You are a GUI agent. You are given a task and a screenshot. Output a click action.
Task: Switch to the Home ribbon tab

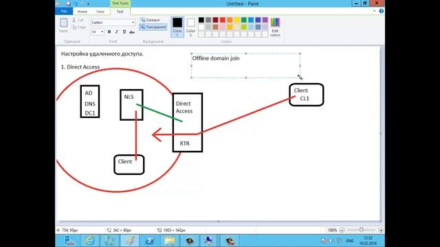pos(82,12)
